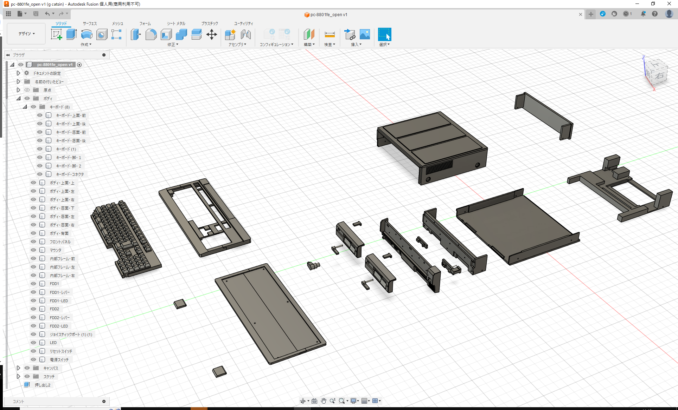This screenshot has height=410, width=678.
Task: Activate the Press Pull tool
Action: pyautogui.click(x=136, y=34)
